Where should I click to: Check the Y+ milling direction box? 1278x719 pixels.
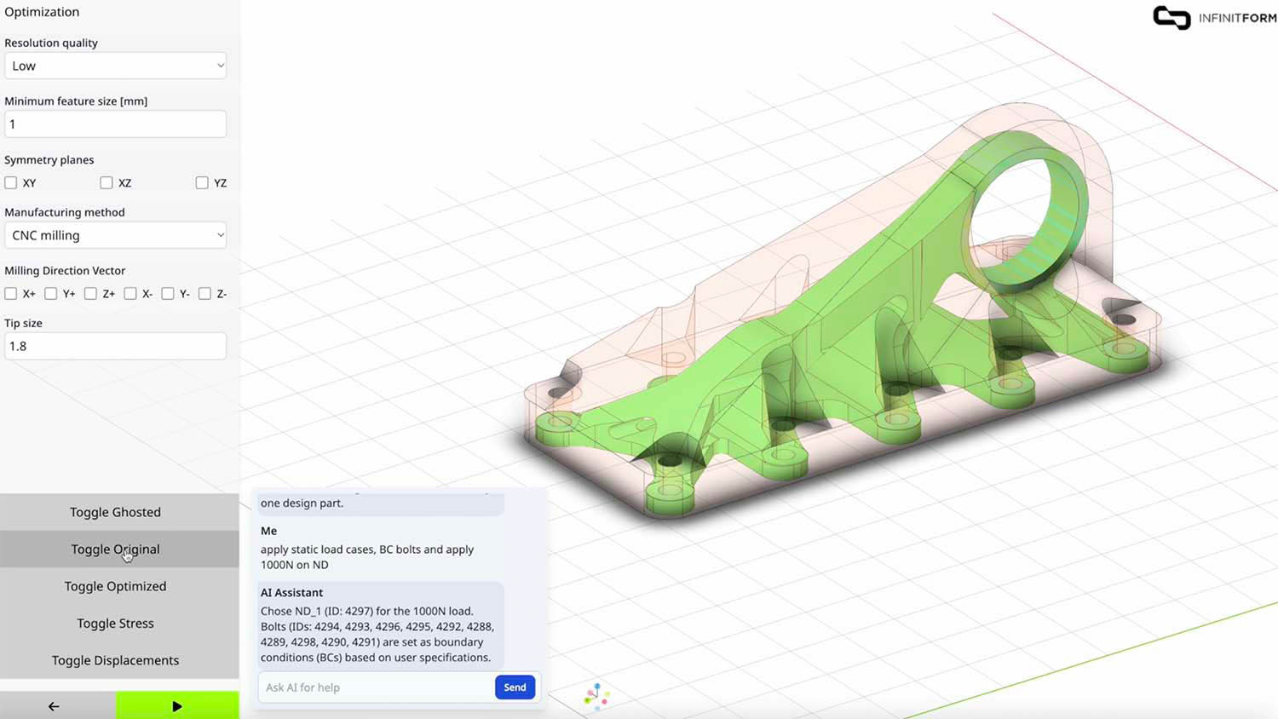[x=50, y=293]
